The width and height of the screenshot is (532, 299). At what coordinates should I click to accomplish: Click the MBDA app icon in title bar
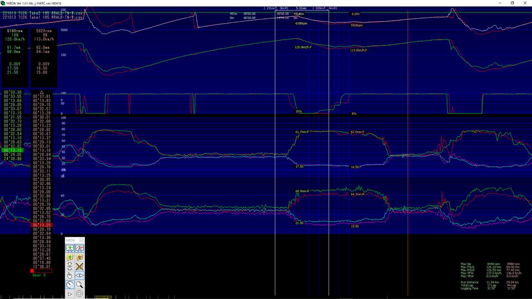coord(3,3)
